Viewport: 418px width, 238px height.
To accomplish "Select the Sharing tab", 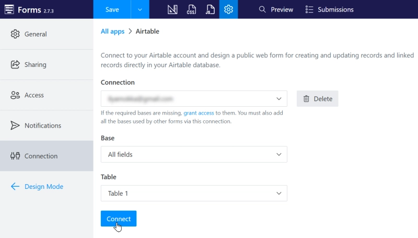I will pyautogui.click(x=47, y=64).
